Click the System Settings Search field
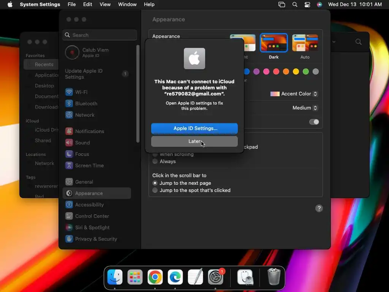This screenshot has height=292, width=389. pyautogui.click(x=100, y=35)
